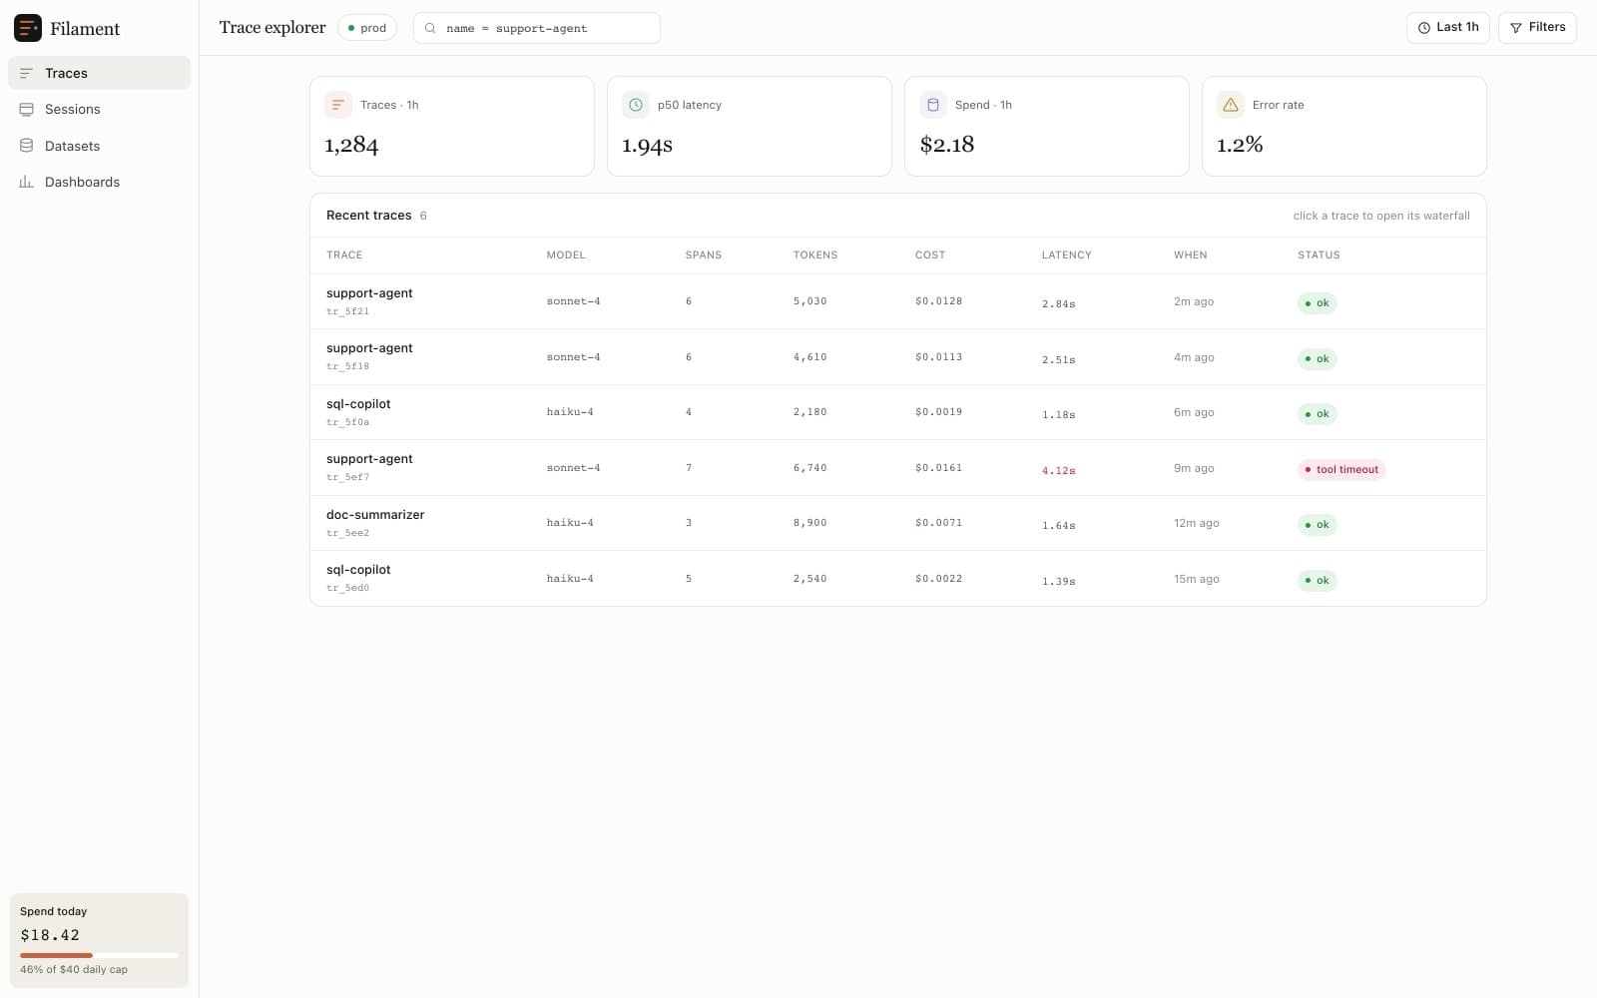Screen dimensions: 1597x998
Task: Click the funnel icon in Filters
Action: 1516,28
